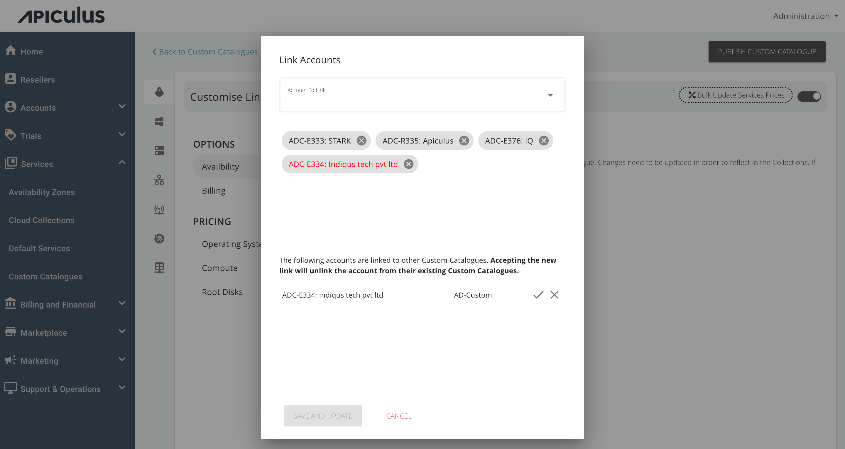Click the PUBLISH CUSTOM CATALOGUE button
The width and height of the screenshot is (845, 449).
coord(767,52)
